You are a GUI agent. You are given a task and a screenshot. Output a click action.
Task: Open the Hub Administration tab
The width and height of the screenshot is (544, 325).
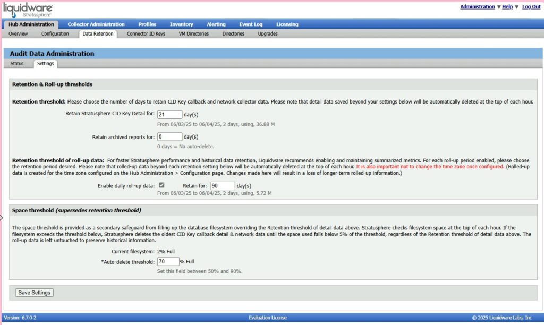tap(31, 24)
